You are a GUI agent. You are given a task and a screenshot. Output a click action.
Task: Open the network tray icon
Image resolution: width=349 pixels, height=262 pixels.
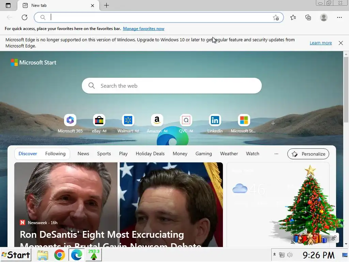pos(282,255)
